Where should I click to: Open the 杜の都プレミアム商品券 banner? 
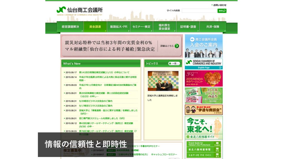click(x=203, y=95)
